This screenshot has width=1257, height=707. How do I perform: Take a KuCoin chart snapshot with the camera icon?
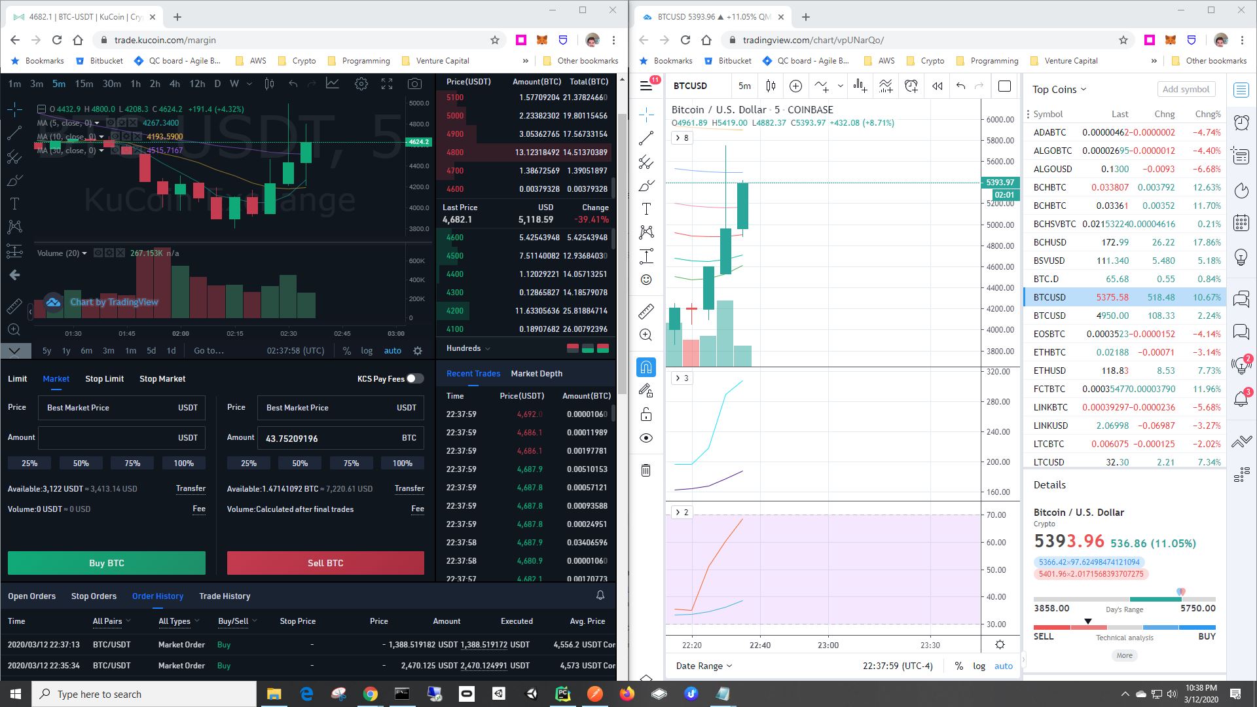414,84
